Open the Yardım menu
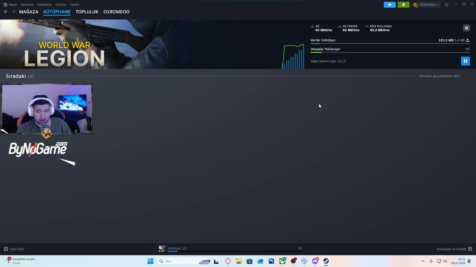The image size is (476, 267). 74,4
